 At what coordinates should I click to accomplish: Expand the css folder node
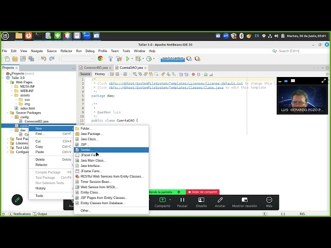click(x=16, y=100)
